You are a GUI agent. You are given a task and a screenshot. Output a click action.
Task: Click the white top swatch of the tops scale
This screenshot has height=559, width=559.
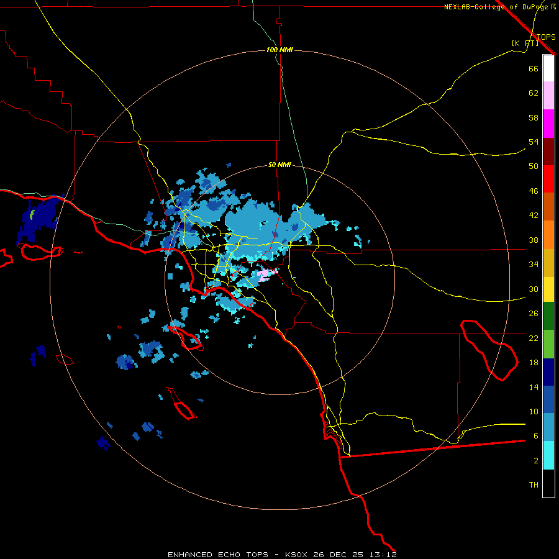548,68
